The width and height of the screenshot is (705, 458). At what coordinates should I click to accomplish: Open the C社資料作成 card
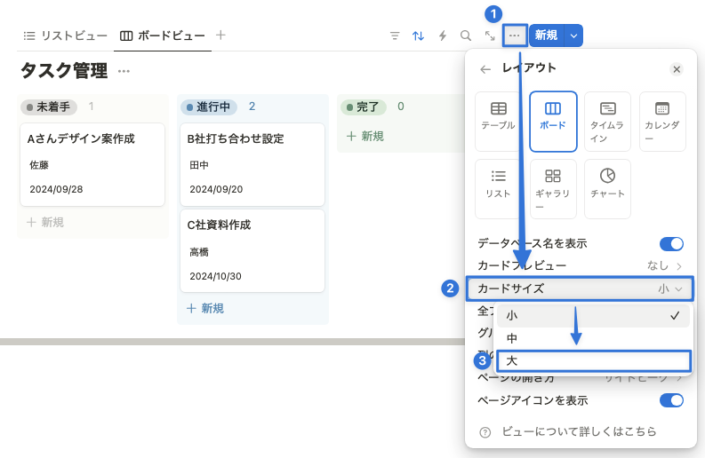click(x=252, y=250)
